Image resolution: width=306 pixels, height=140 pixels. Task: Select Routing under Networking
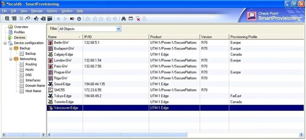[31, 64]
